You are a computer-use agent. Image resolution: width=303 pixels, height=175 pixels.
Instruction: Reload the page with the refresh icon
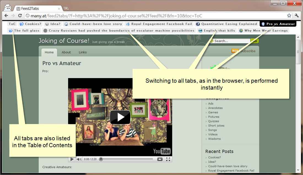[20, 16]
